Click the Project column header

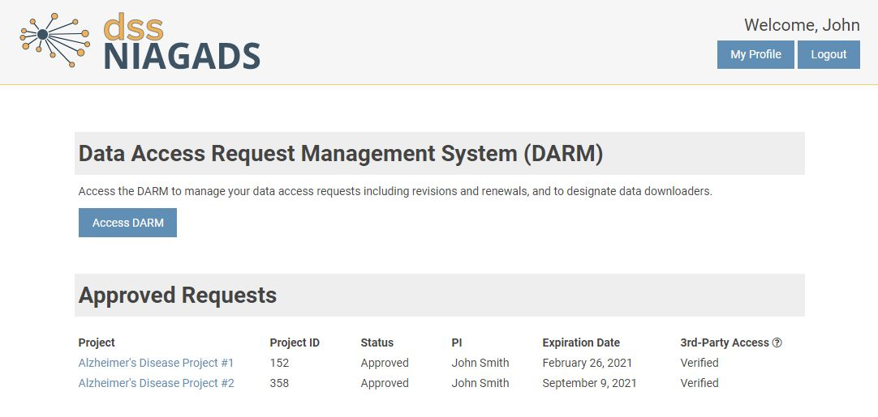pyautogui.click(x=97, y=343)
